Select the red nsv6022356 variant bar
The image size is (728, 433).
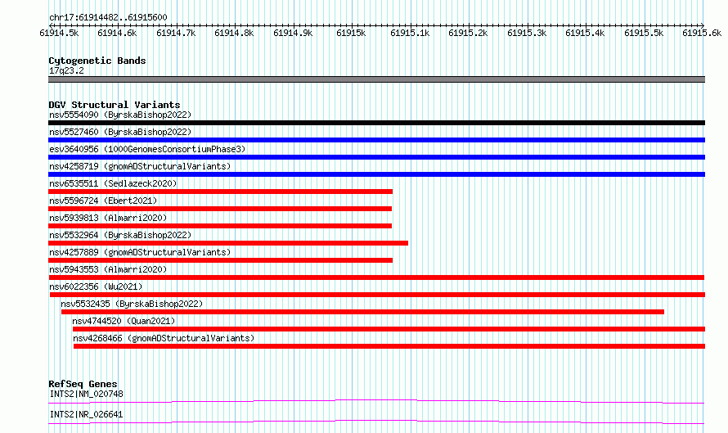pyautogui.click(x=377, y=295)
